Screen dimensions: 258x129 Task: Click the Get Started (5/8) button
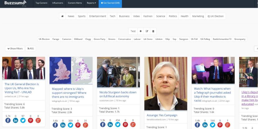click(110, 3)
